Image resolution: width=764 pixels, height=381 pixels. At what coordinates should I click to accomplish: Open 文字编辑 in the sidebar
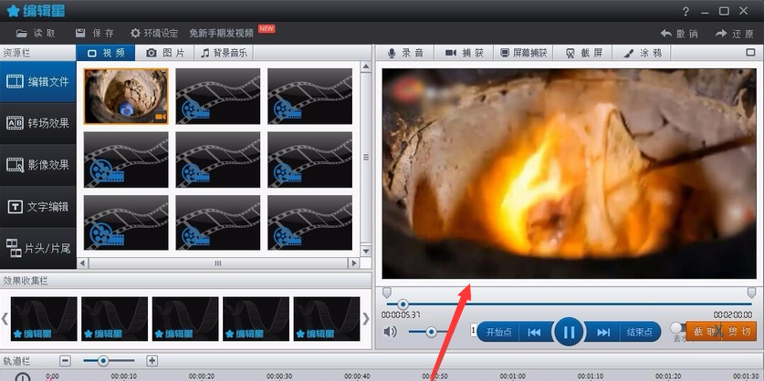(38, 207)
